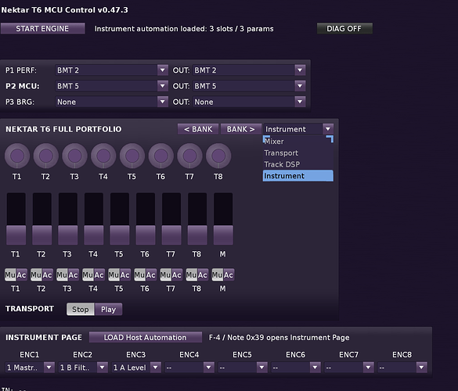
Task: Choose Transport in the mode list
Action: pos(298,153)
